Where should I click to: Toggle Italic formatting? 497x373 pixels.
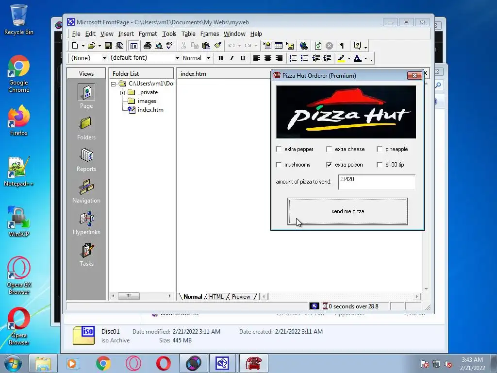232,58
